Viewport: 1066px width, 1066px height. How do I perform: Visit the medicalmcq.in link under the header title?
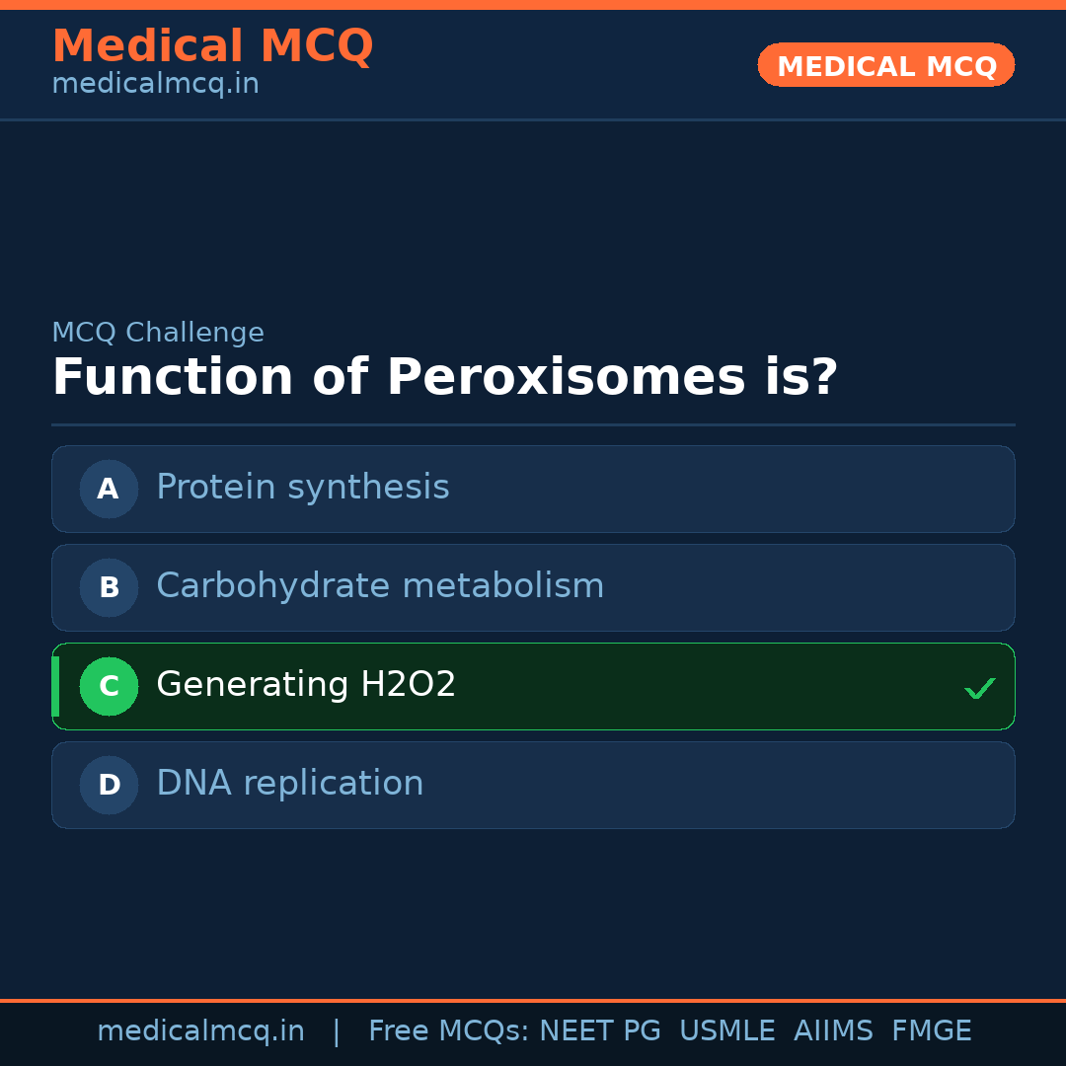(x=155, y=85)
